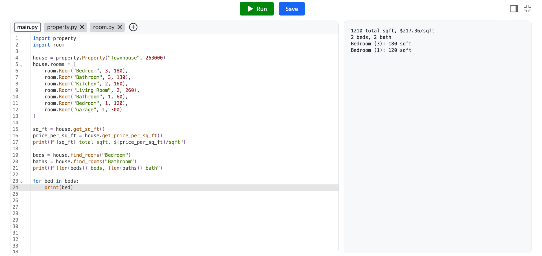542x256 pixels.
Task: Run the Python program
Action: (x=257, y=9)
